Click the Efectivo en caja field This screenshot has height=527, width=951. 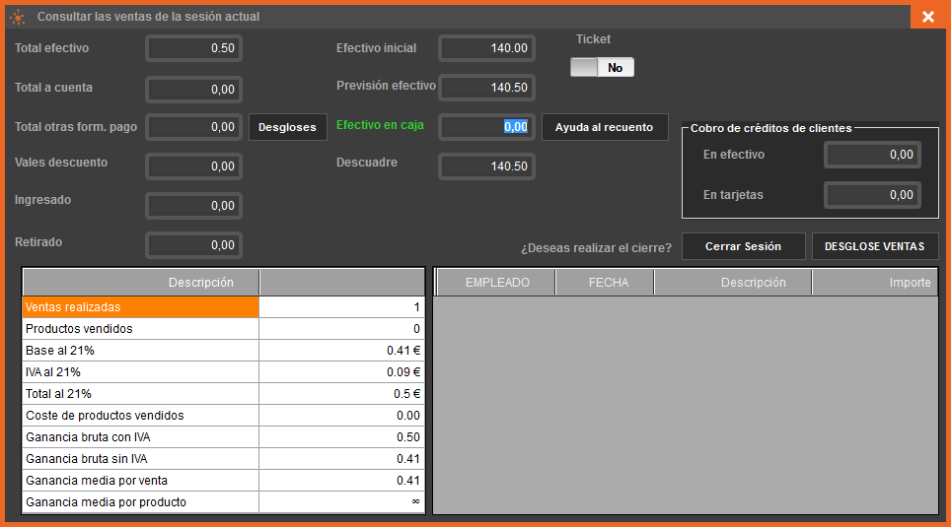[486, 127]
